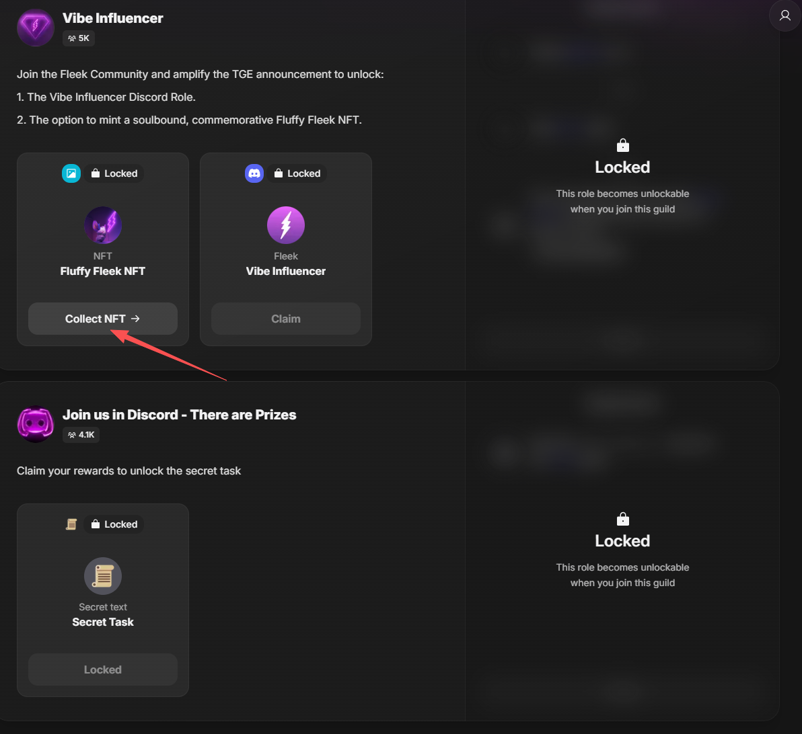Click the Fluffy Fleek NFT thumbnail
This screenshot has height=734, width=802.
[103, 225]
